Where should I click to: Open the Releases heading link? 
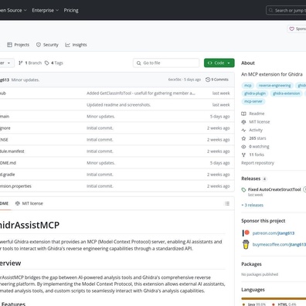251,178
